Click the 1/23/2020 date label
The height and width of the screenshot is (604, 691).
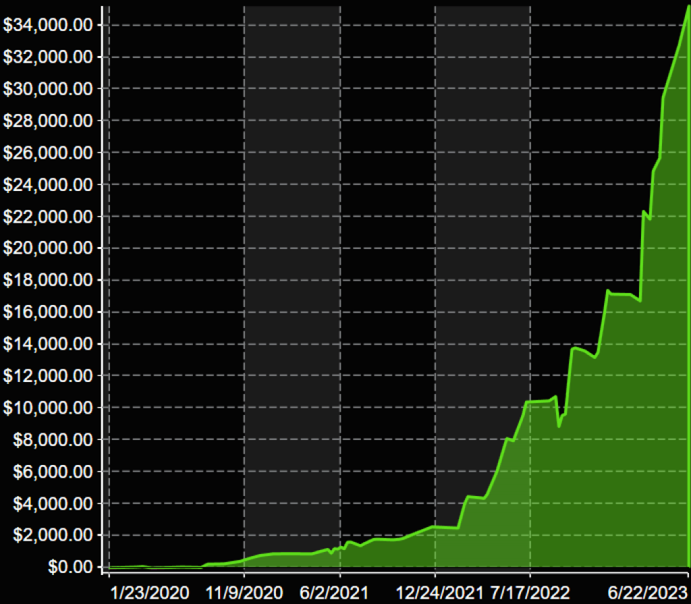pyautogui.click(x=151, y=593)
